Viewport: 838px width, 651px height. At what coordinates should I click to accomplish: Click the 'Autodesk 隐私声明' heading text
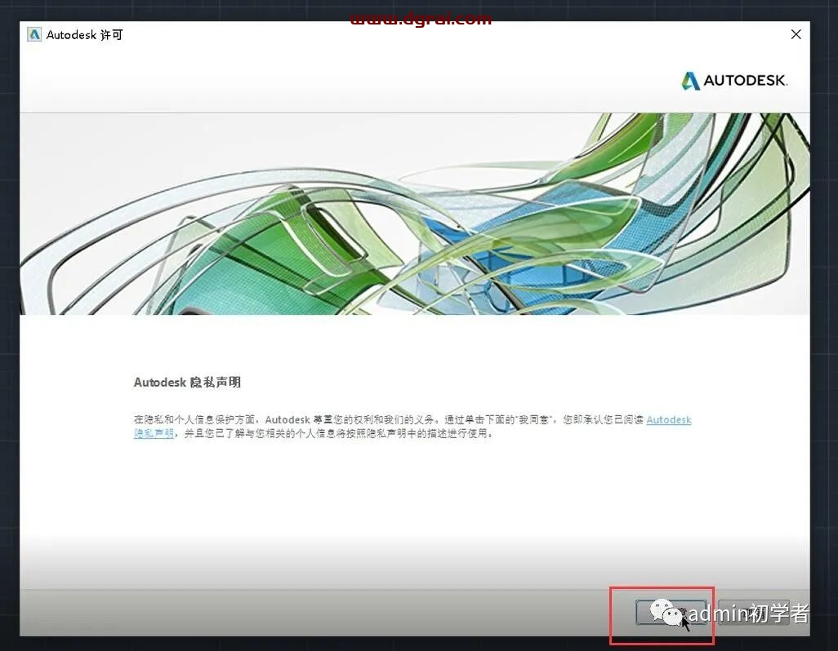coord(187,382)
